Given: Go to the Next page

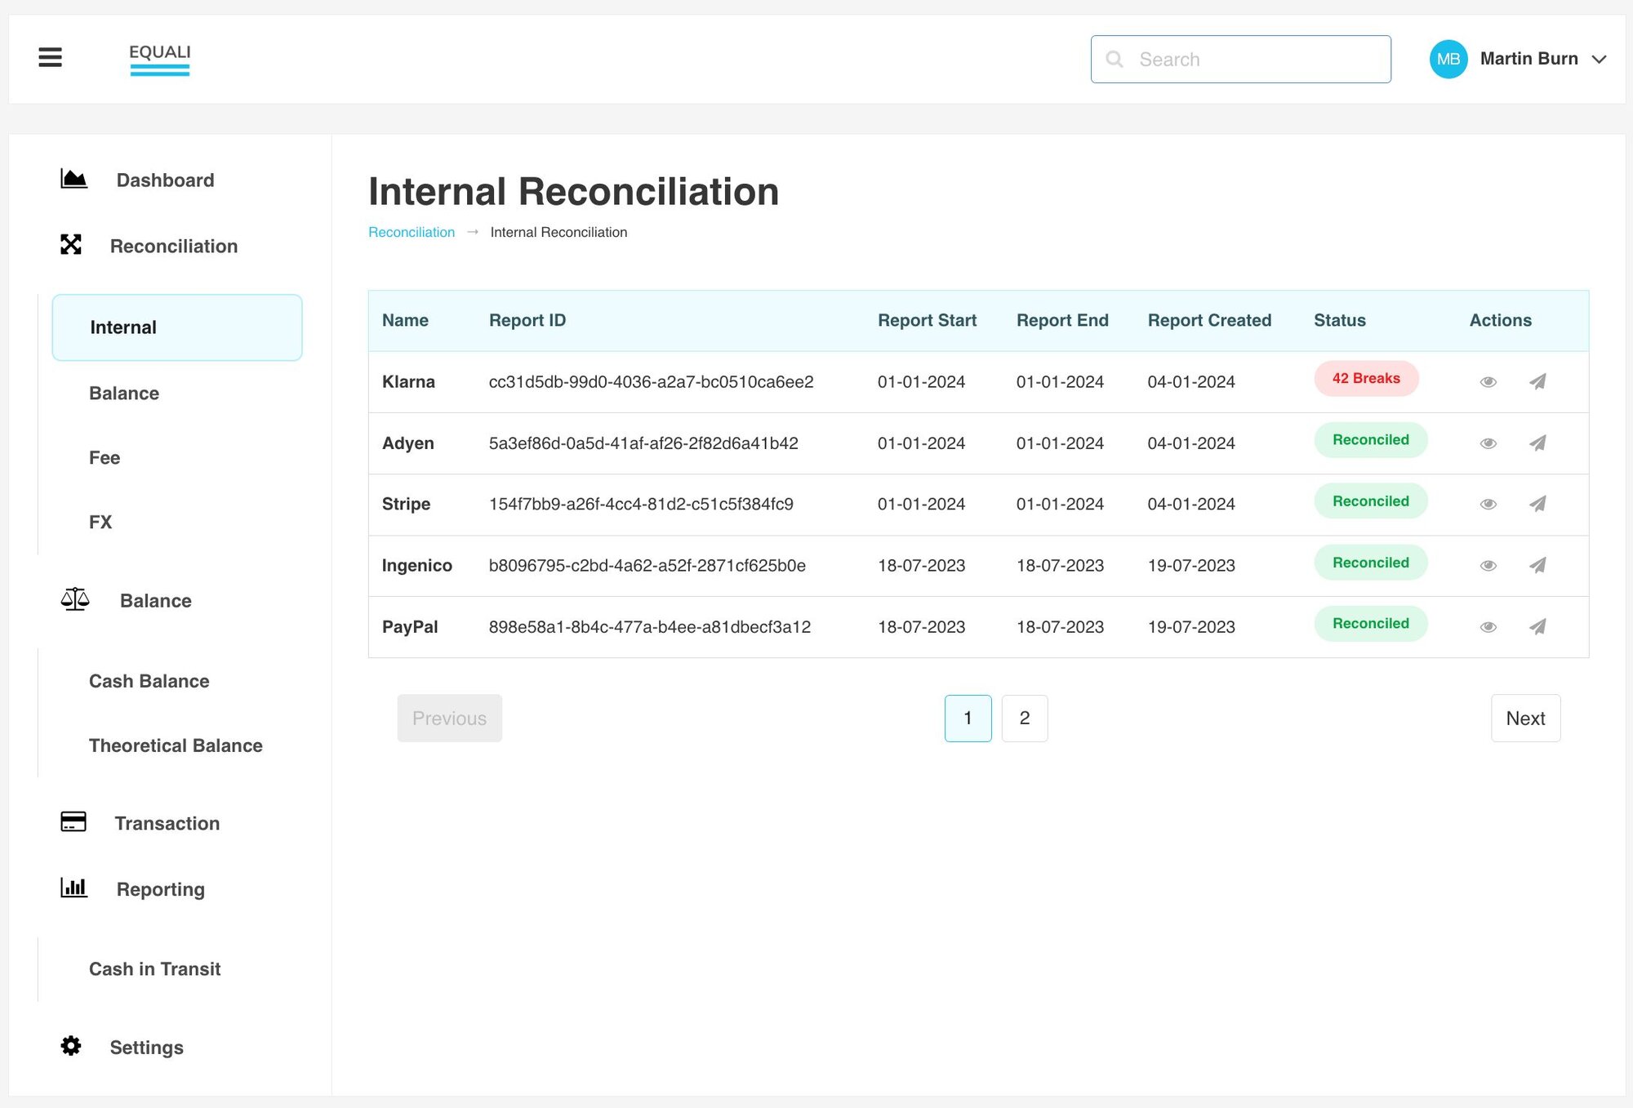Looking at the screenshot, I should [x=1524, y=718].
